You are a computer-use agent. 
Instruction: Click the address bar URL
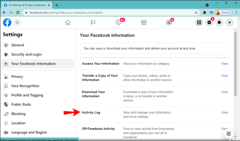[66, 13]
